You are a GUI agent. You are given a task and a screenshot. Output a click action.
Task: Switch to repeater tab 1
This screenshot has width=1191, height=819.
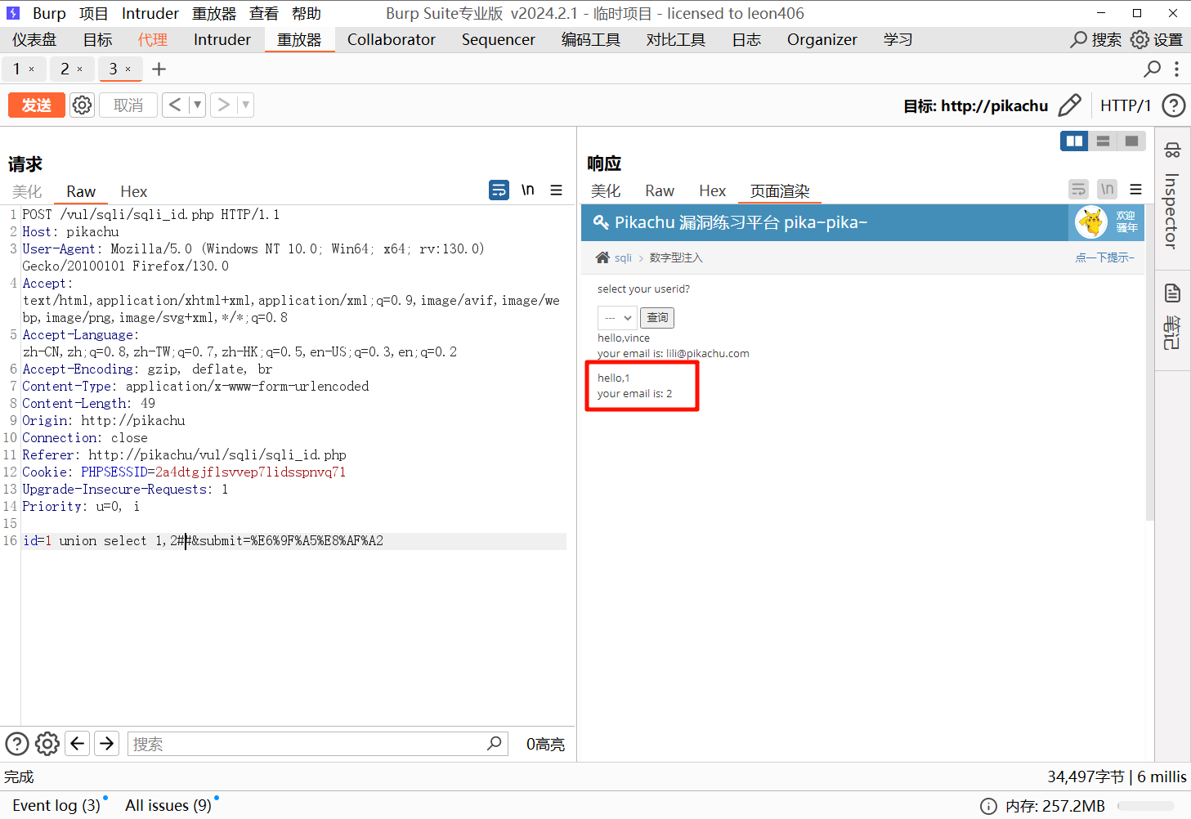pos(16,69)
